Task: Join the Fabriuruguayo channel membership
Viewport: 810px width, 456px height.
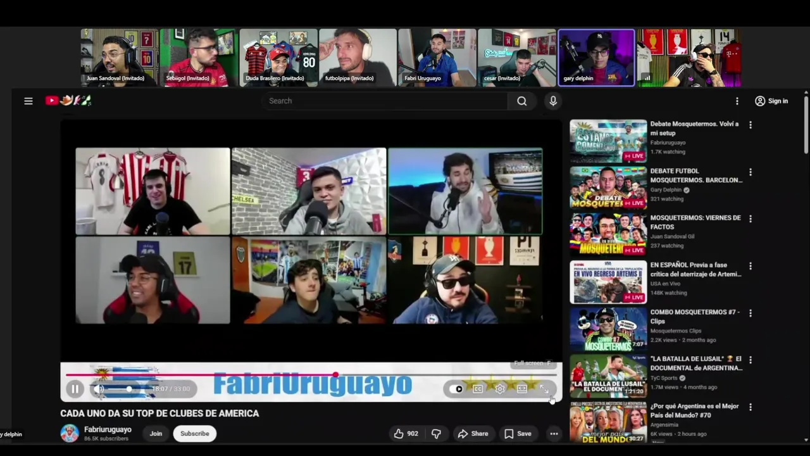Action: [x=156, y=434]
